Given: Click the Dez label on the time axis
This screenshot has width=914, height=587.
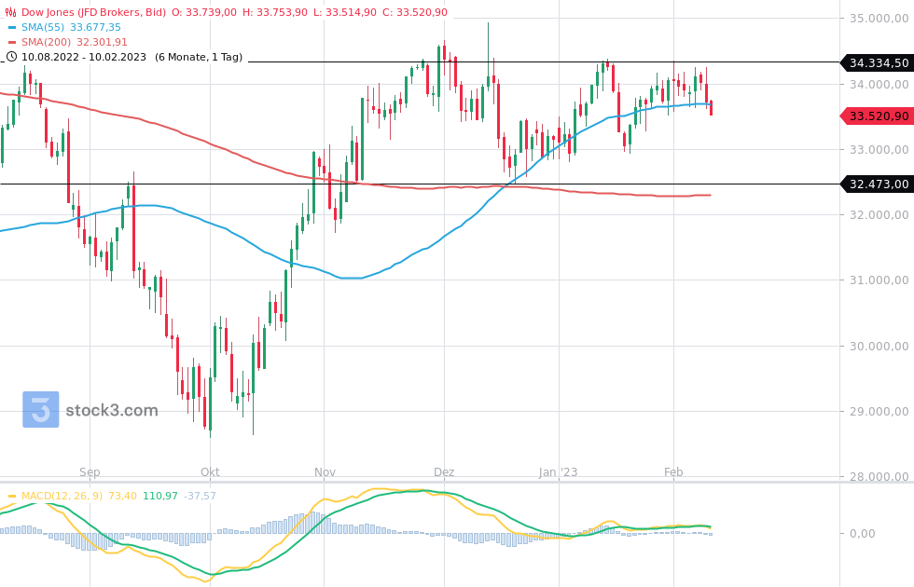Looking at the screenshot, I should click(444, 472).
